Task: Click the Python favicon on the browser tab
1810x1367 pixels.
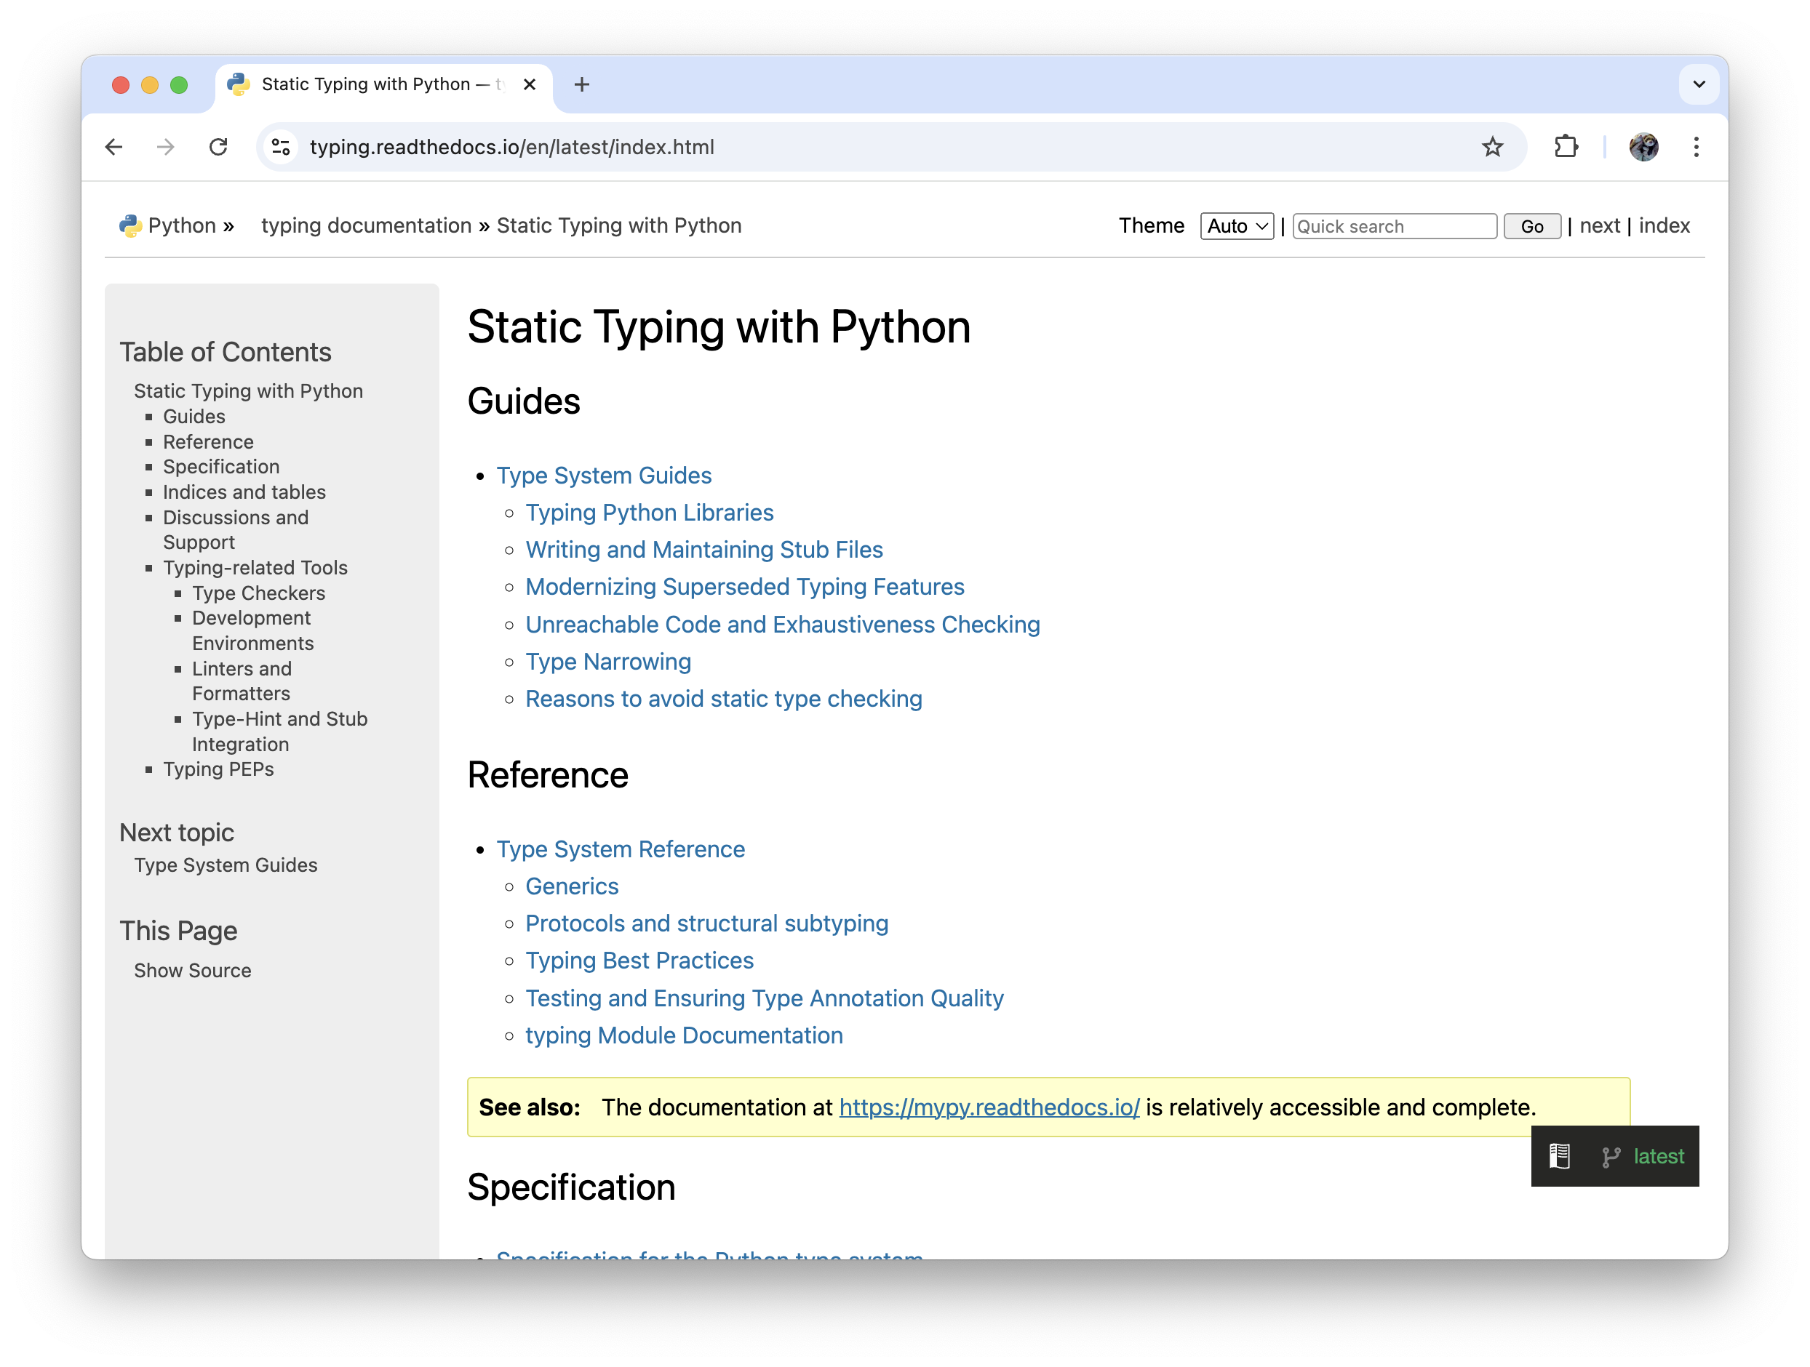Action: click(x=238, y=84)
